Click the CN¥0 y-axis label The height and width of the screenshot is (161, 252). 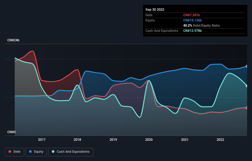point(12,132)
